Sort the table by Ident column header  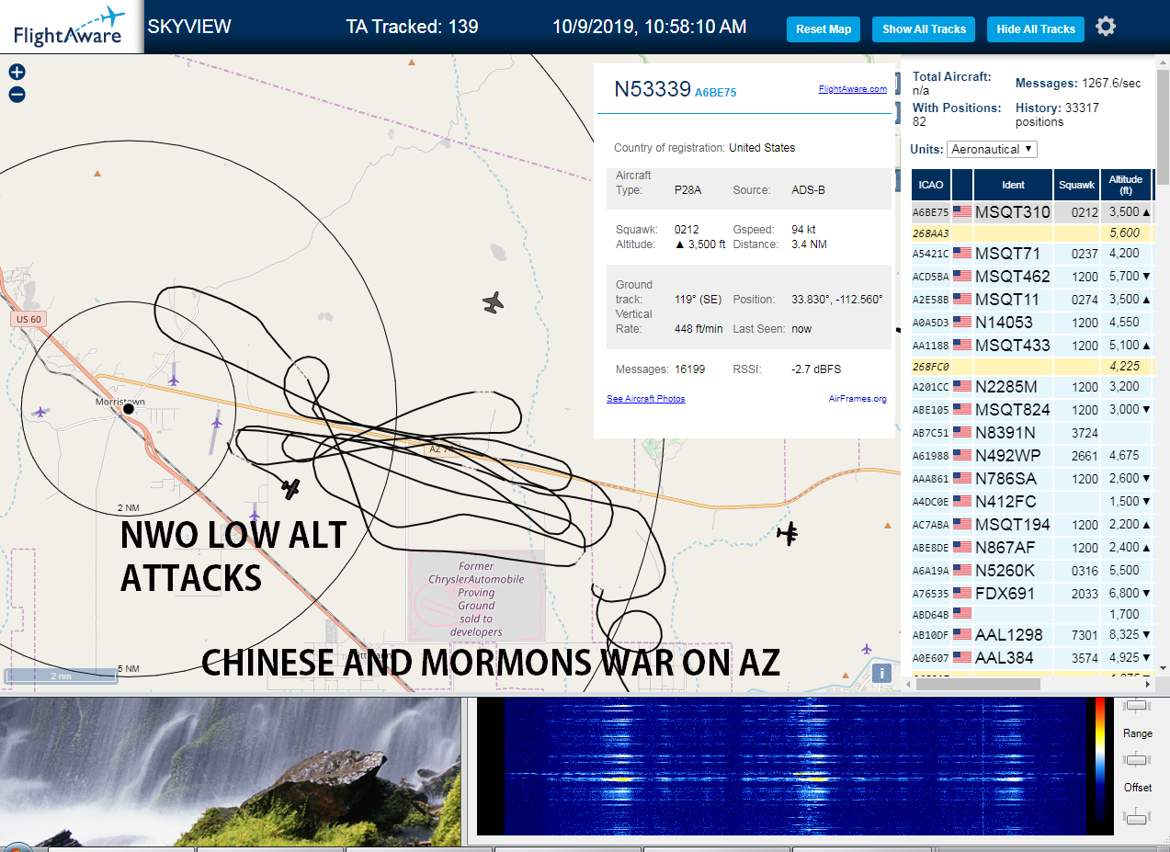1013,185
